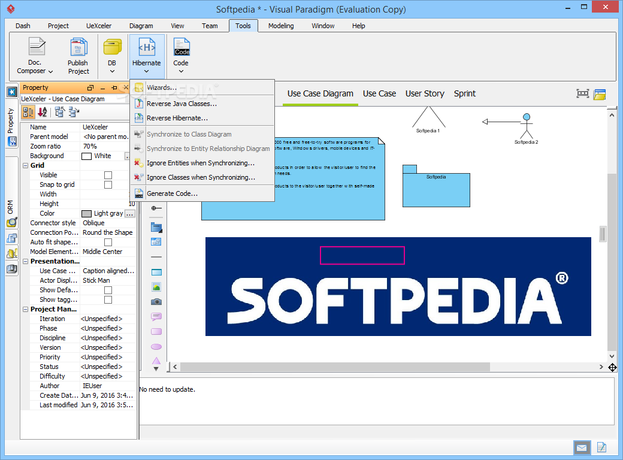Open the Hibernate dropdown arrow
The height and width of the screenshot is (460, 623).
[x=147, y=71]
